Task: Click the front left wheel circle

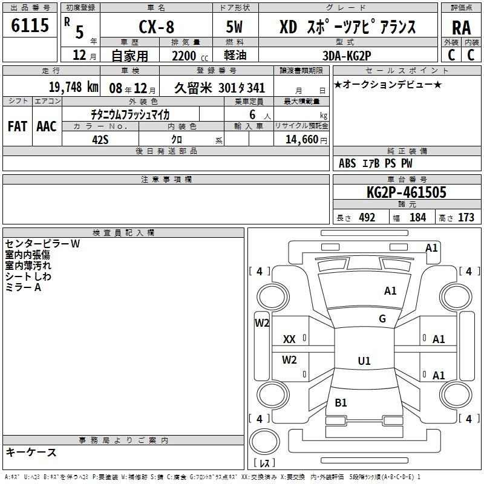Action: click(273, 297)
